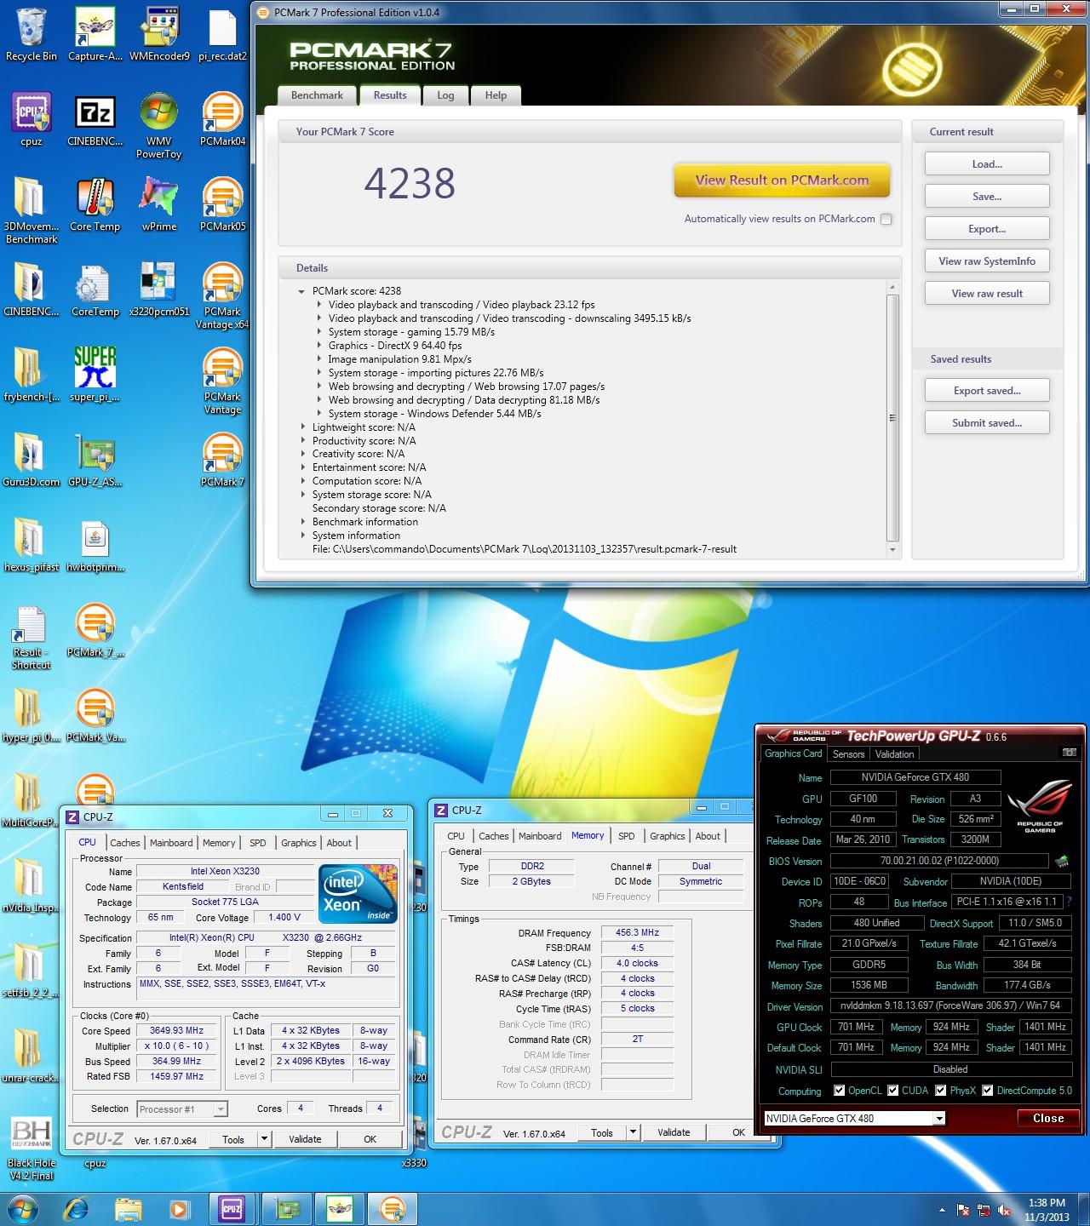Open the Help tab in PCMark
The height and width of the screenshot is (1226, 1090).
coord(496,95)
